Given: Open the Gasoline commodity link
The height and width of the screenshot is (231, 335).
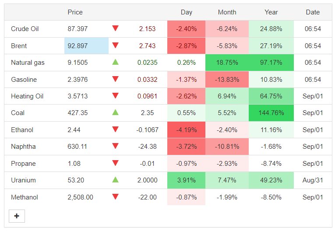Looking at the screenshot, I should point(24,80).
